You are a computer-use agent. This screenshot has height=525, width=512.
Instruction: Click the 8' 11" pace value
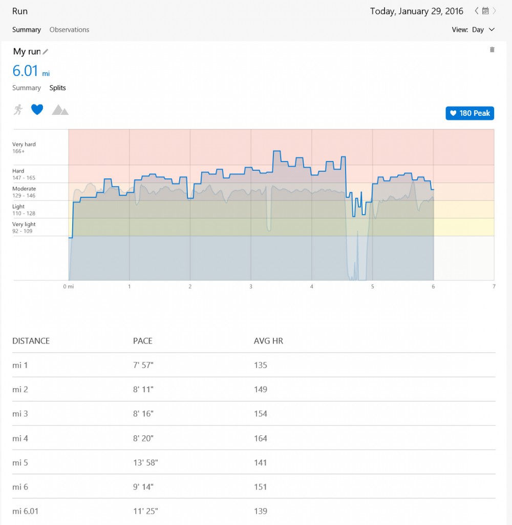tap(143, 390)
